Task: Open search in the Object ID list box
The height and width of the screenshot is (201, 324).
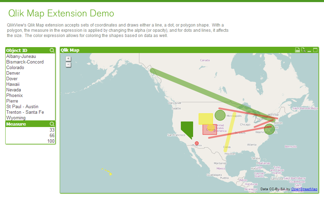Action: (52, 50)
